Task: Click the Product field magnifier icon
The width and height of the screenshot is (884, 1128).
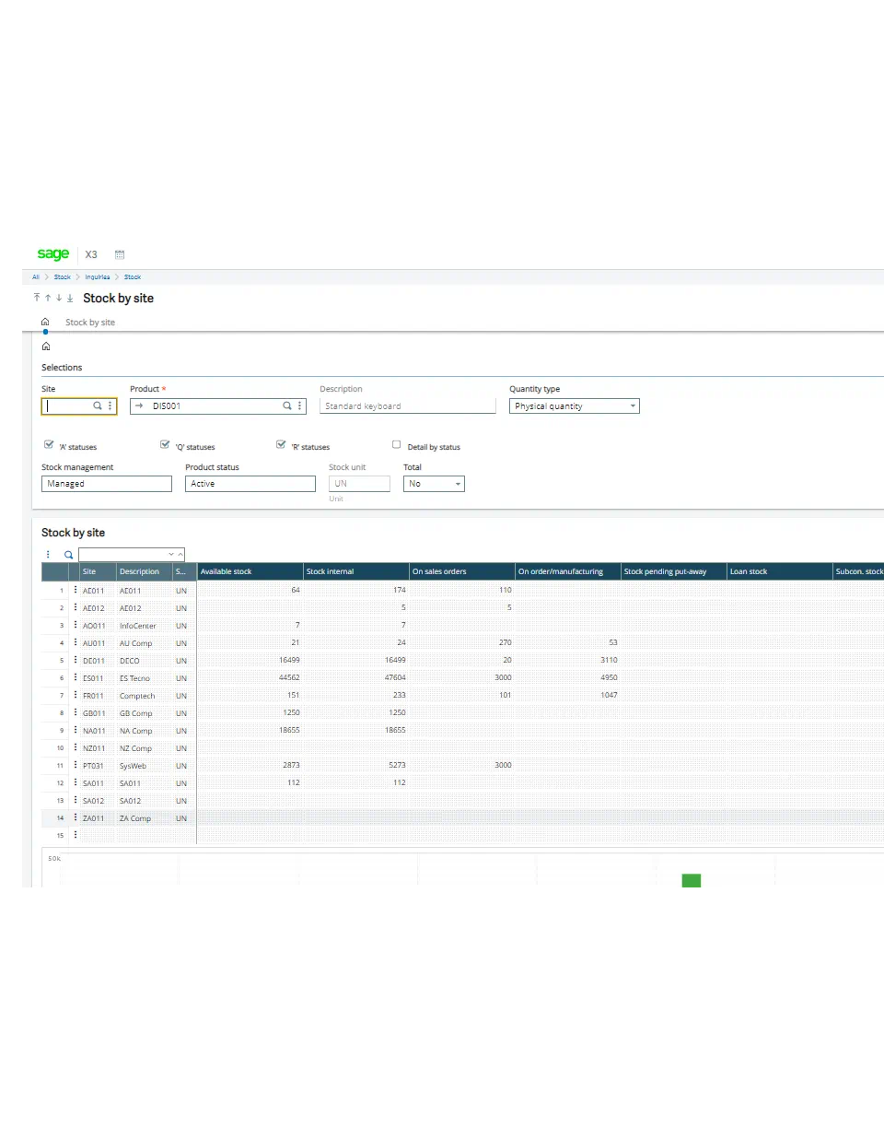Action: [286, 405]
